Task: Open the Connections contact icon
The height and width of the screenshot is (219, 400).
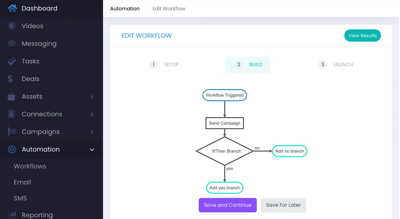Action: [x=12, y=114]
